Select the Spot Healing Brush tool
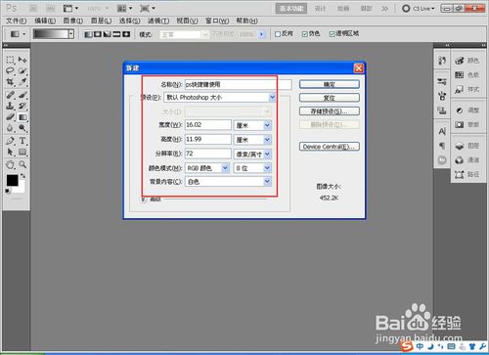489x355 pixels. [x=10, y=95]
